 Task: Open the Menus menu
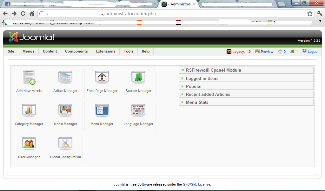pos(28,51)
